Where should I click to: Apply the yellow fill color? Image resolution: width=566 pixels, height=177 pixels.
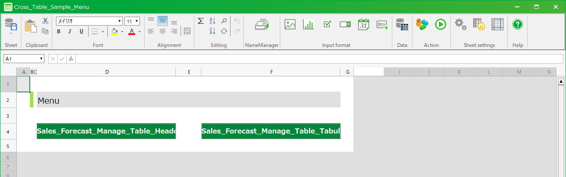tap(114, 32)
